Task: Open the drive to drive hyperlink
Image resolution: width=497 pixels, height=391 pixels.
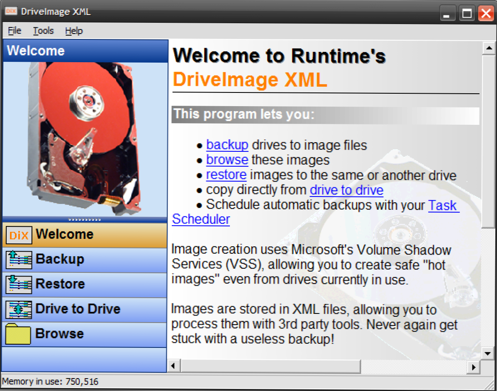Action: pyautogui.click(x=346, y=190)
